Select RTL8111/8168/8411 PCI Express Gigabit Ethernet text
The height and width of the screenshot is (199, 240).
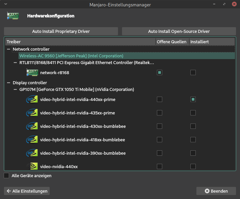click(86, 63)
